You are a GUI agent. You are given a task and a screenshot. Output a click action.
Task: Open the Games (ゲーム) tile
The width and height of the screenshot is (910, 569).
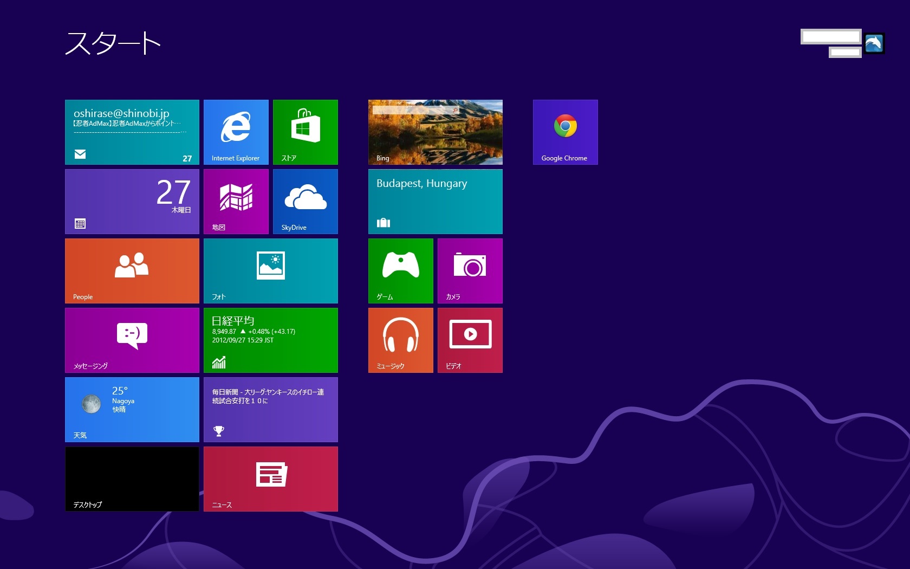click(x=401, y=271)
